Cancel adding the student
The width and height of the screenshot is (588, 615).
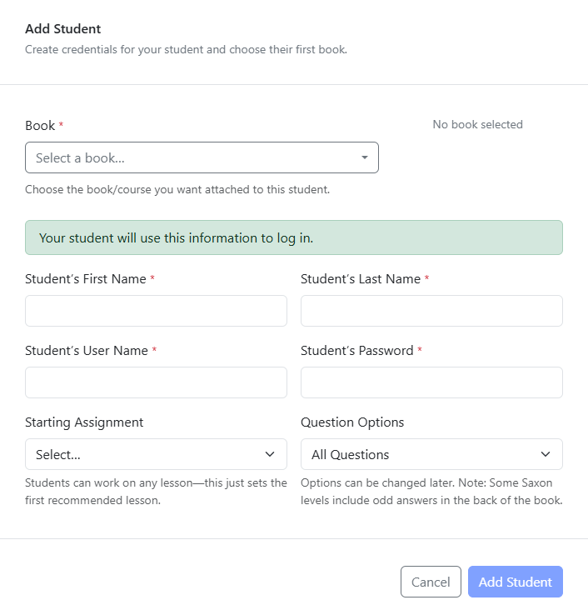431,582
